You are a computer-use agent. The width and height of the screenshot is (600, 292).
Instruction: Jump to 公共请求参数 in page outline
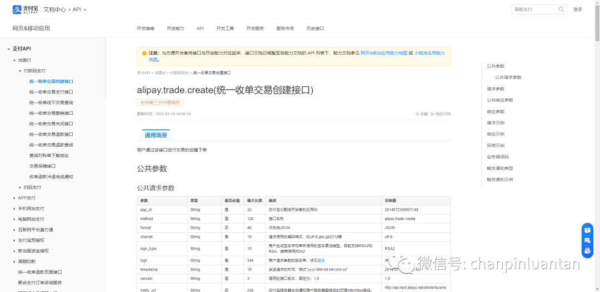[x=508, y=78]
